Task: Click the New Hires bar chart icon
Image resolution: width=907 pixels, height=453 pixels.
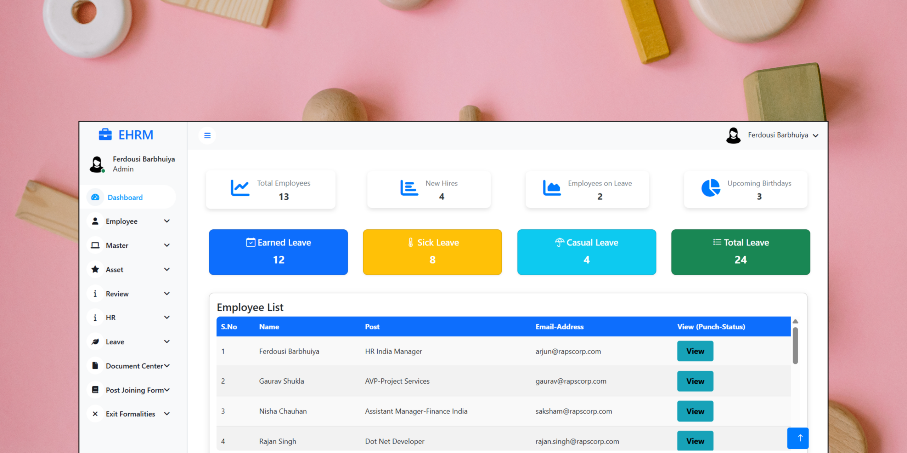Action: [409, 188]
